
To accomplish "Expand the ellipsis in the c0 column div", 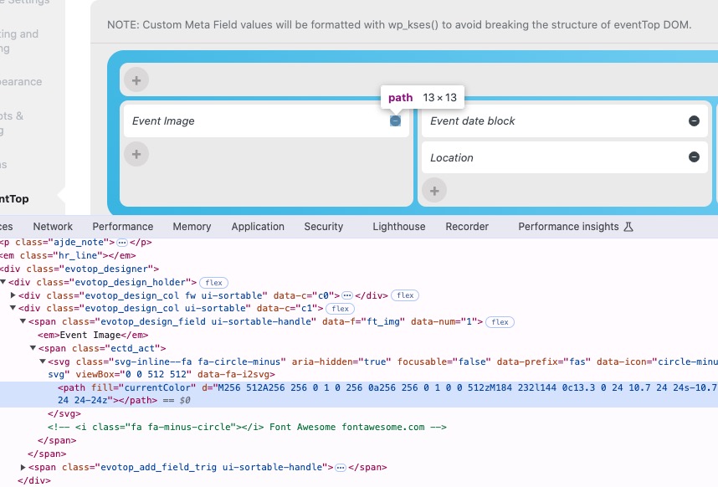I will [x=347, y=295].
